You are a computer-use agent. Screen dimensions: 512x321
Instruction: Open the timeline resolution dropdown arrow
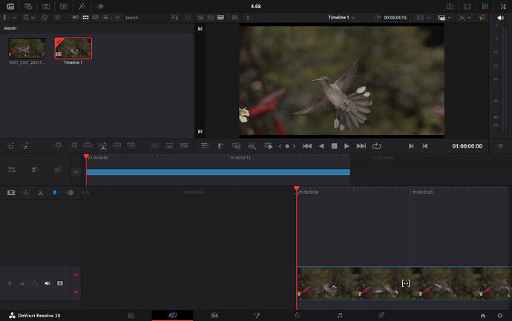coord(428,18)
